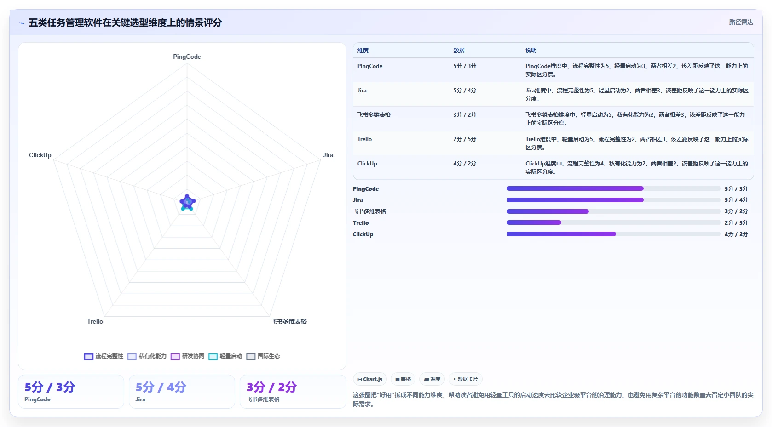Select the Trello axis label on the radar
Image resolution: width=772 pixels, height=427 pixels.
point(95,321)
